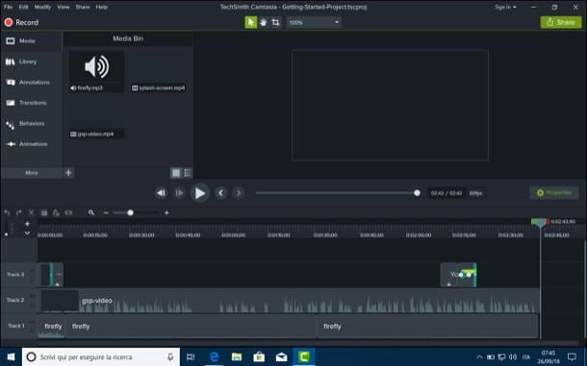Open the Edit menu
The height and width of the screenshot is (366, 587).
point(23,7)
